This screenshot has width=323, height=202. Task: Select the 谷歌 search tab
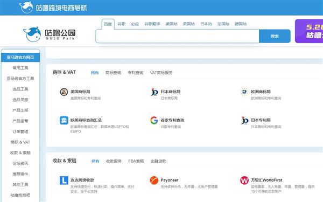click(122, 24)
